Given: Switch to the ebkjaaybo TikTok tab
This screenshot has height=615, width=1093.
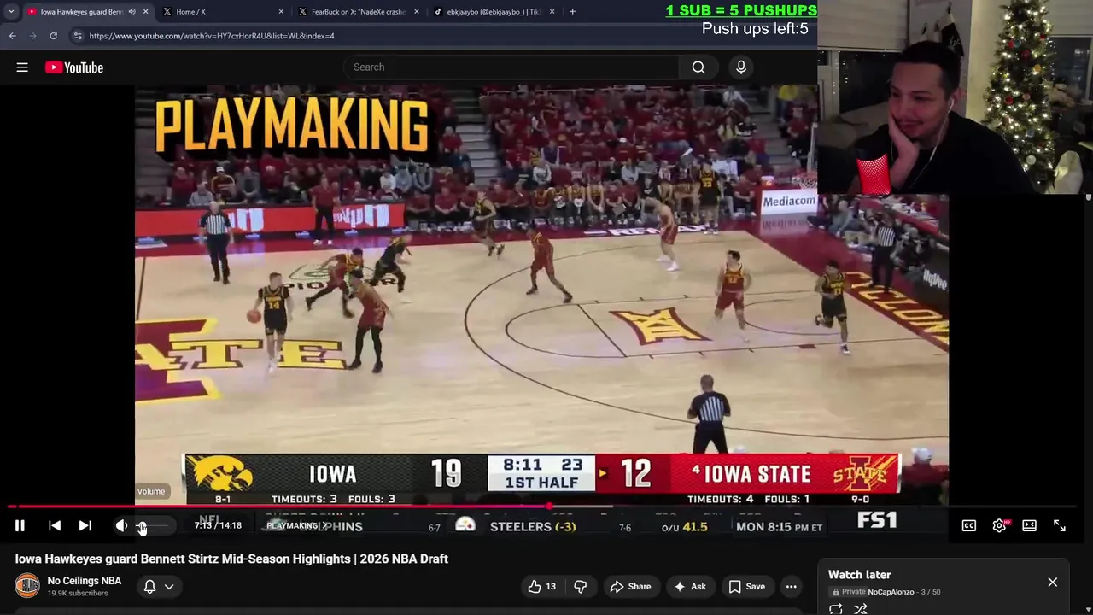Looking at the screenshot, I should [494, 12].
